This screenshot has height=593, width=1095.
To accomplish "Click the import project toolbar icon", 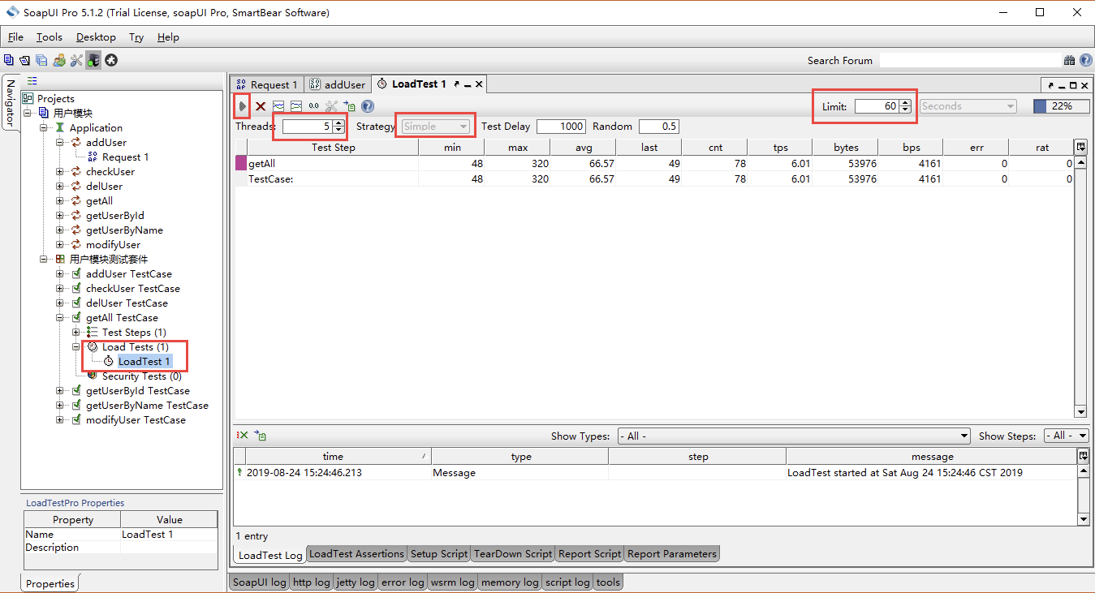I will tap(24, 60).
